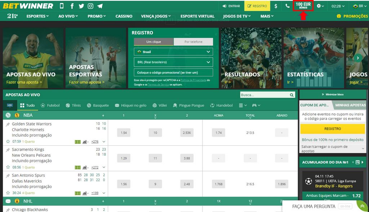Favorite the Sacramento Kings match star
369x212 pixels.
coord(8,167)
